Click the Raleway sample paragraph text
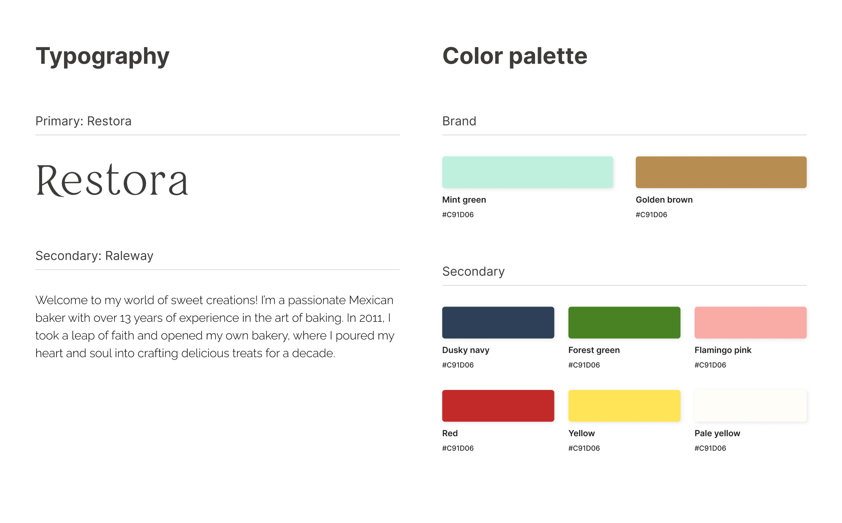 [x=215, y=326]
